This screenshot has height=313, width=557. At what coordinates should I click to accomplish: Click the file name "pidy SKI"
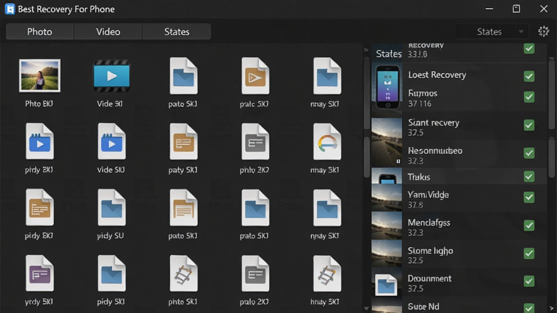[111, 302]
